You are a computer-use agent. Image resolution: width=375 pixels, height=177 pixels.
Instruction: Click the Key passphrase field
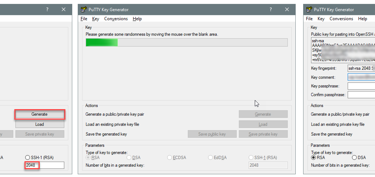click(361, 86)
